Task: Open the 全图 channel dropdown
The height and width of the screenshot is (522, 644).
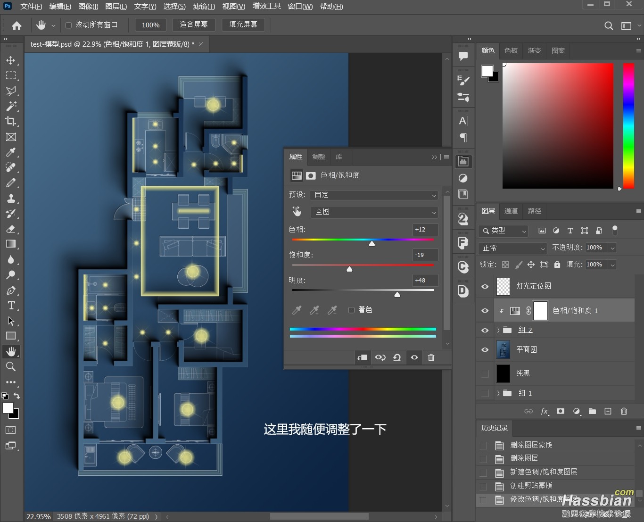Action: 374,212
